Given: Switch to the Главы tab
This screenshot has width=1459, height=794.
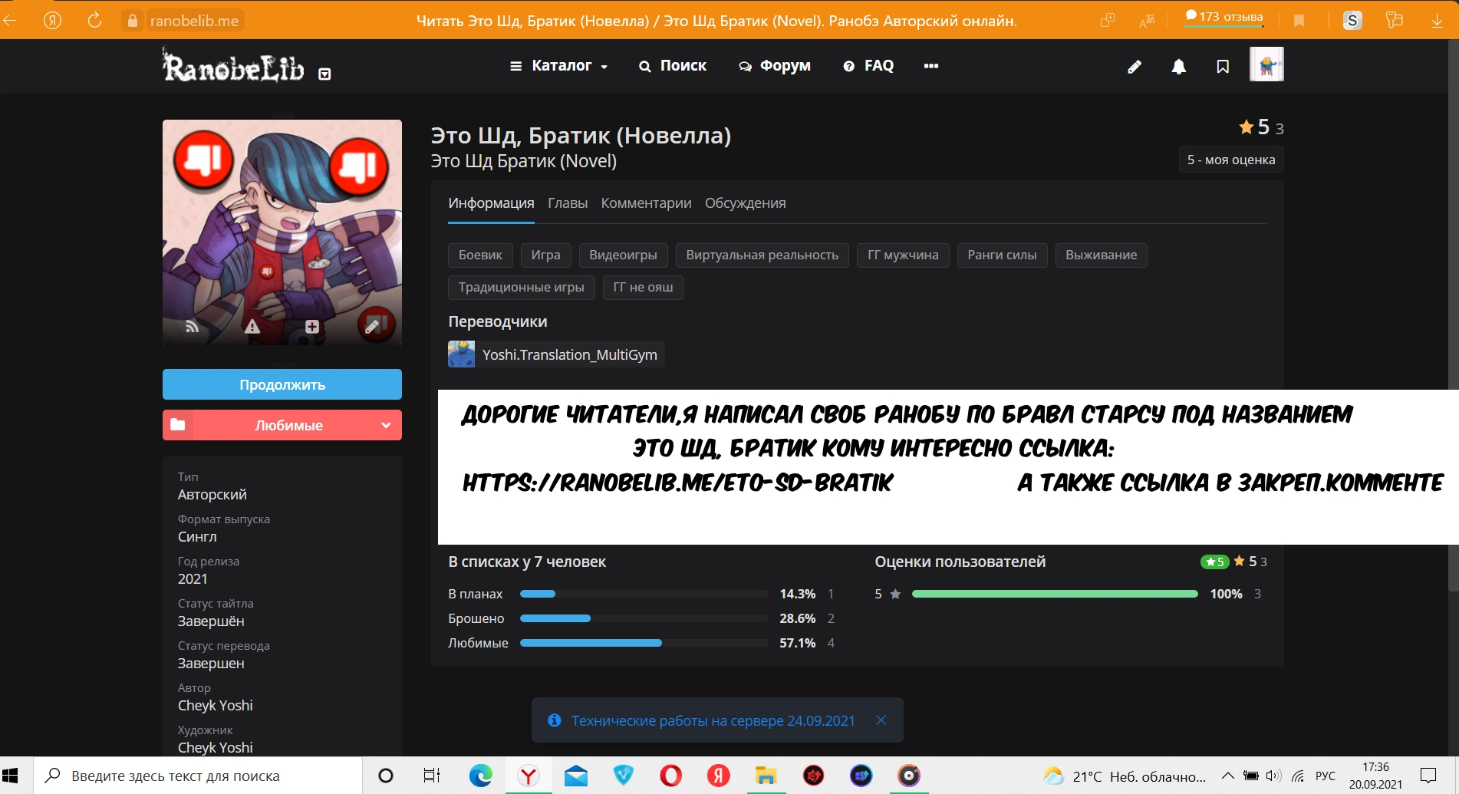Looking at the screenshot, I should point(567,203).
